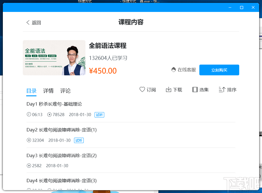Click the 下载 download icon

tap(169, 89)
